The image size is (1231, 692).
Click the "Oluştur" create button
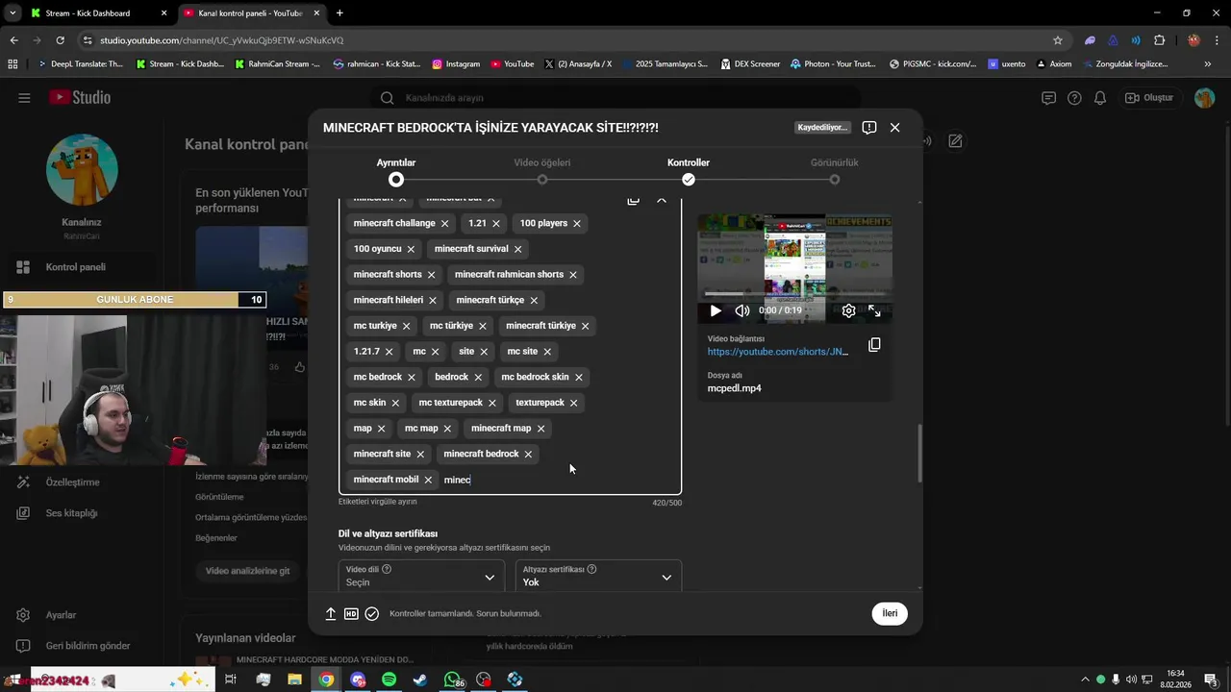pos(1150,98)
